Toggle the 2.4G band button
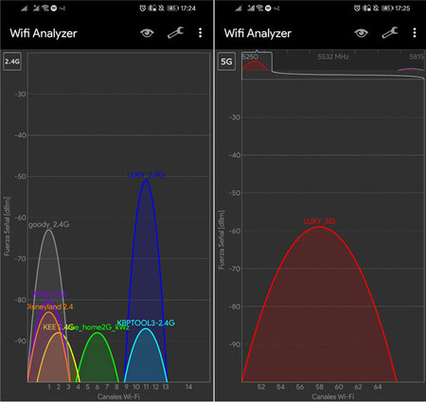The image size is (426, 402). point(12,61)
